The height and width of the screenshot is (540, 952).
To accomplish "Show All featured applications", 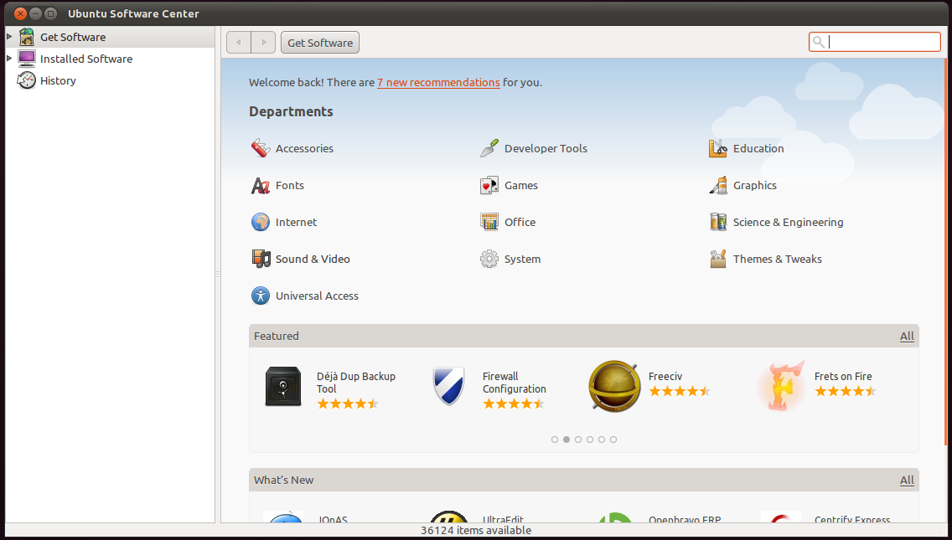I will pyautogui.click(x=907, y=336).
